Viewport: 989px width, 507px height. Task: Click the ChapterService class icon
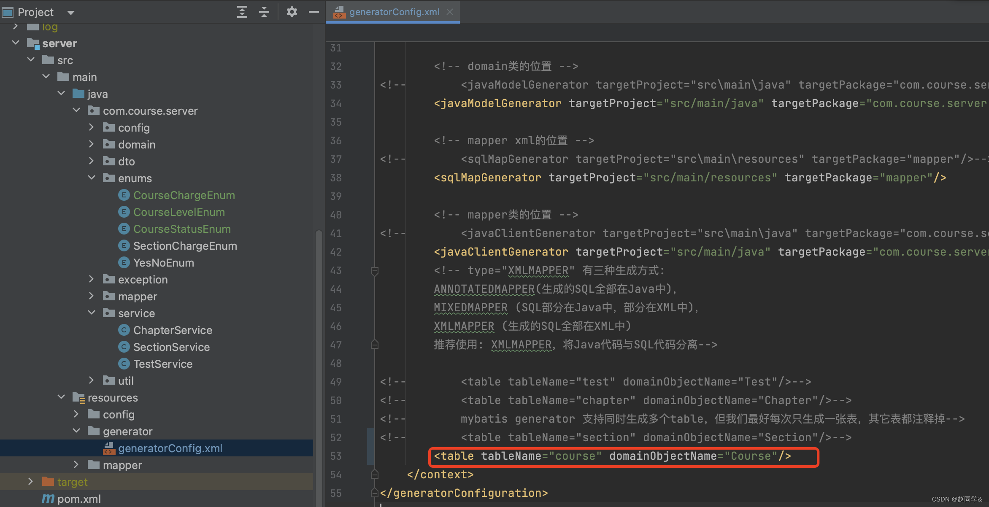point(124,330)
